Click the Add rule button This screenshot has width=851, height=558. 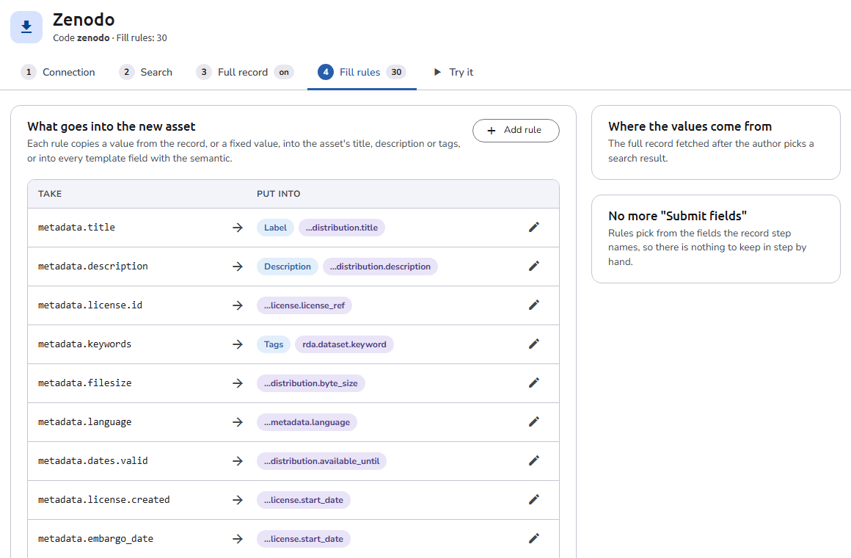[x=516, y=131]
